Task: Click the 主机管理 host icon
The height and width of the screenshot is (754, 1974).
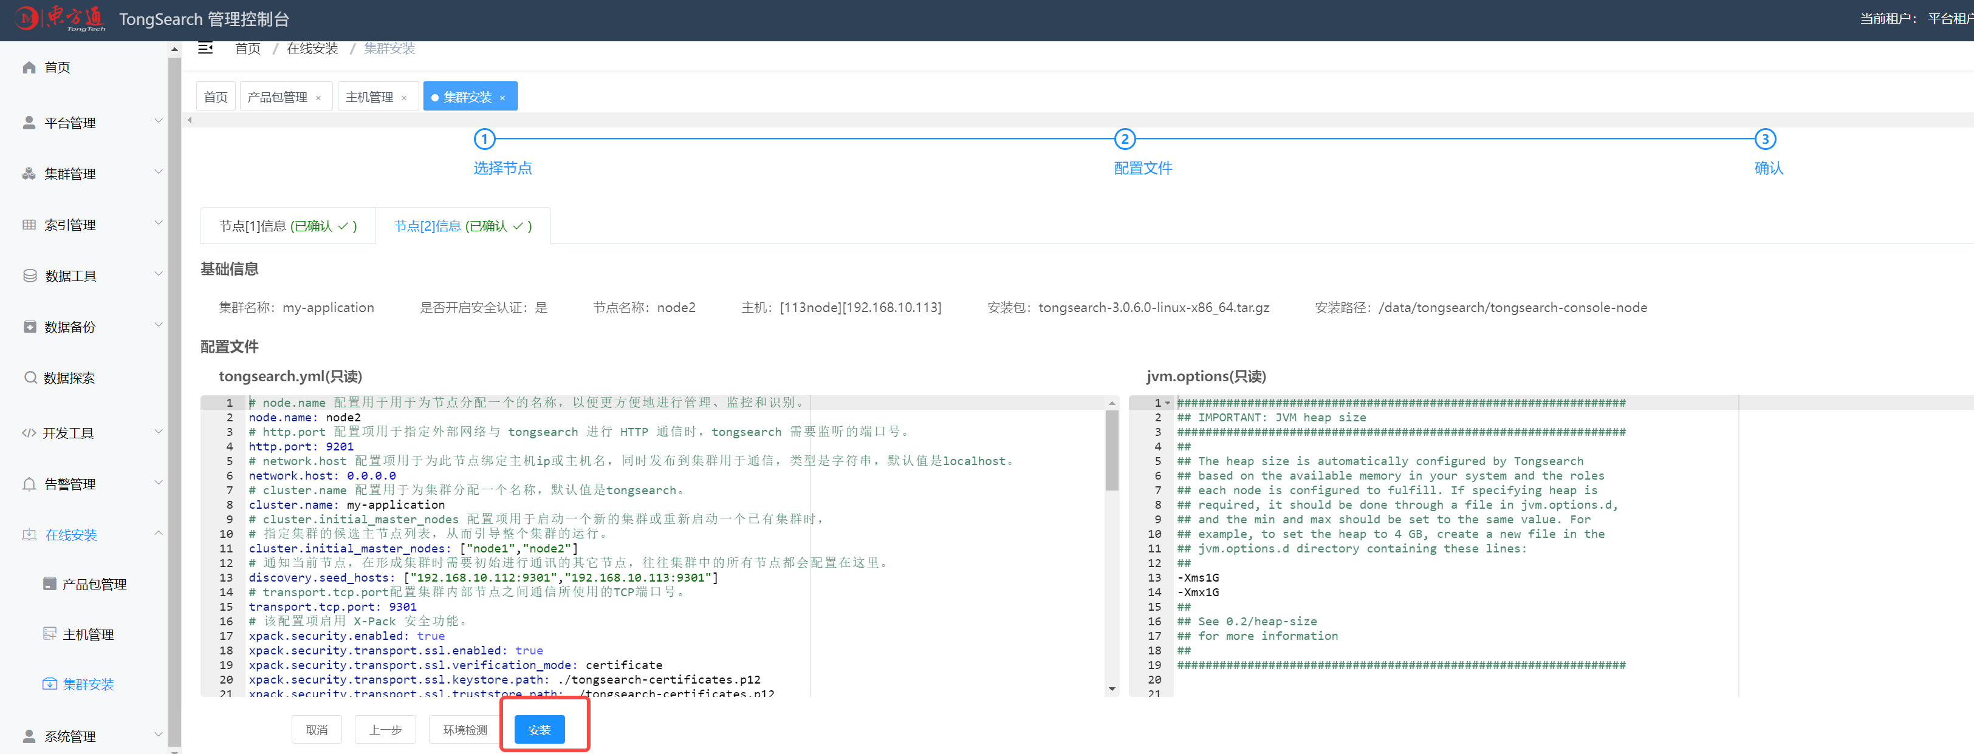Action: click(x=50, y=634)
